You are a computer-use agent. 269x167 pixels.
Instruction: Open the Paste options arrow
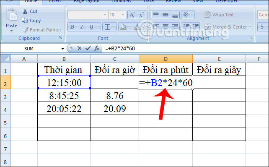11,31
